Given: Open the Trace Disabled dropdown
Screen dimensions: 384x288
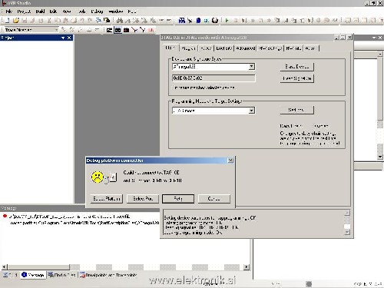Looking at the screenshot, I should point(56,30).
